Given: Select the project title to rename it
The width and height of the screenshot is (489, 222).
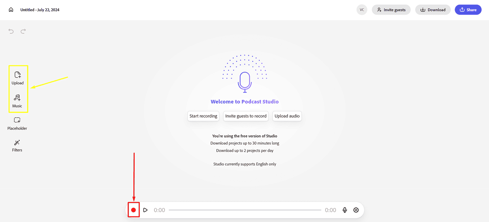Looking at the screenshot, I should tap(40, 10).
